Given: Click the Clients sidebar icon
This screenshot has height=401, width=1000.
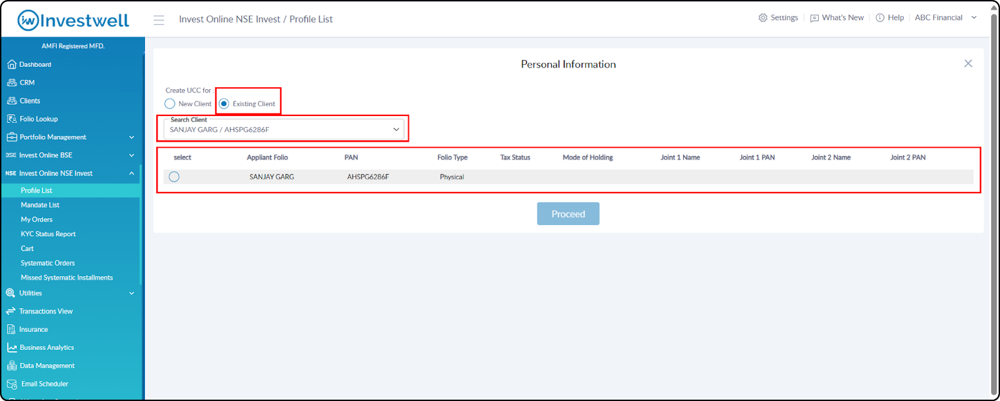Looking at the screenshot, I should pos(11,100).
